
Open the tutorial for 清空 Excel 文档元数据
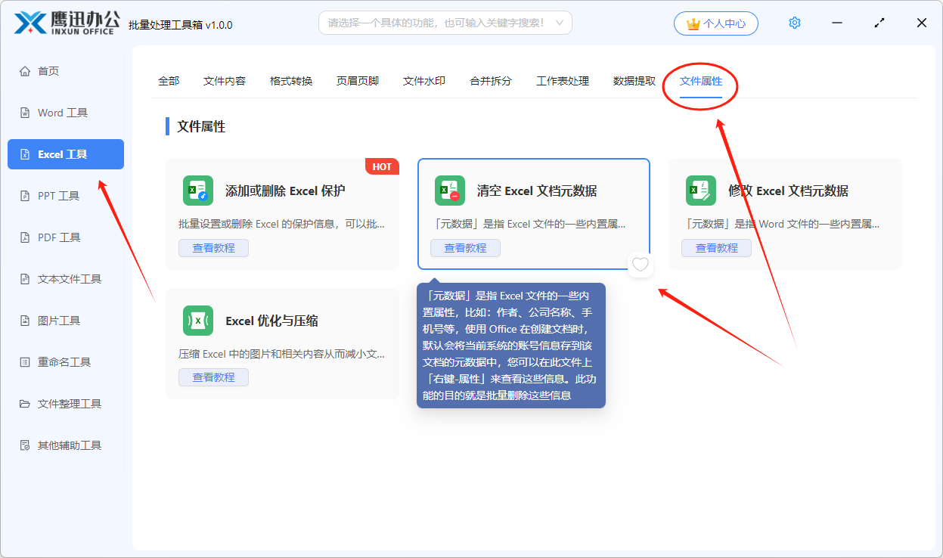[x=465, y=248]
